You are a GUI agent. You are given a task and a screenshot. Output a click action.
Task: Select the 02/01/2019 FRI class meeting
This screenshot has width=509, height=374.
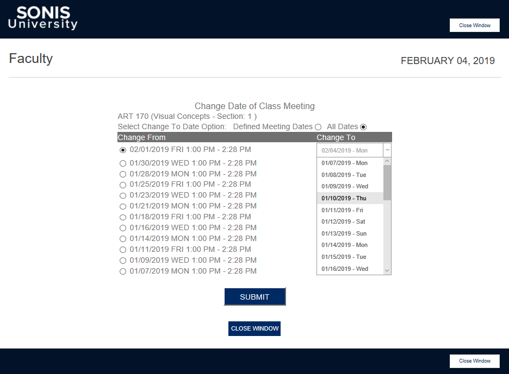coord(123,150)
